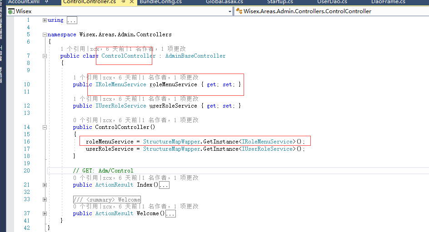429x232 pixels.
Task: Click the 'set;' accessor on line 12
Action: point(229,106)
